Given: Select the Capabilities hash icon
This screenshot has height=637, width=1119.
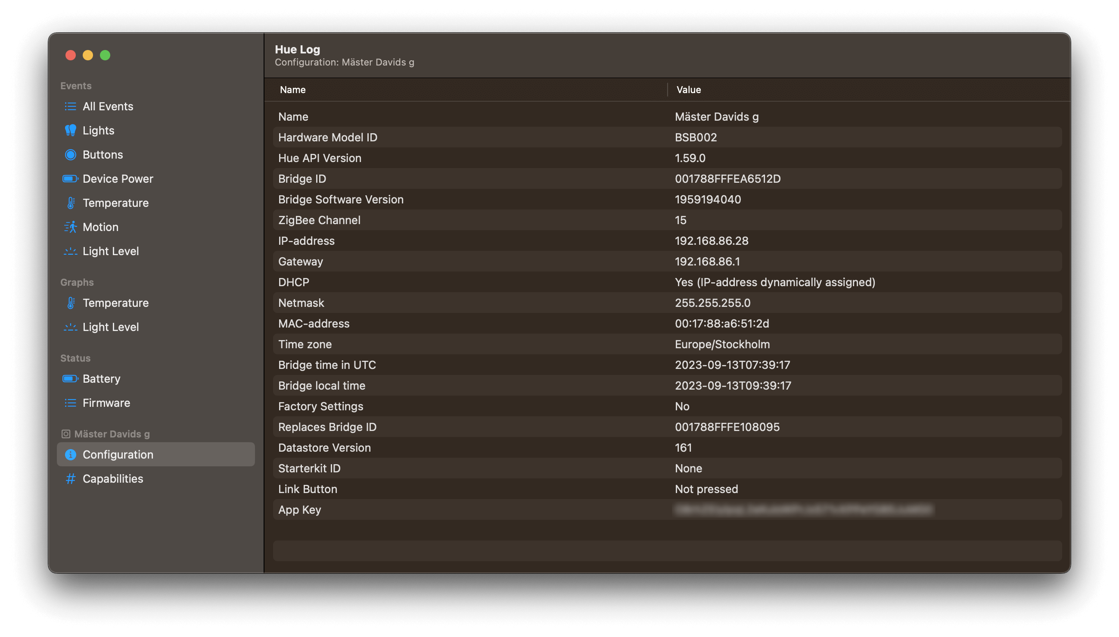Looking at the screenshot, I should click(x=71, y=479).
